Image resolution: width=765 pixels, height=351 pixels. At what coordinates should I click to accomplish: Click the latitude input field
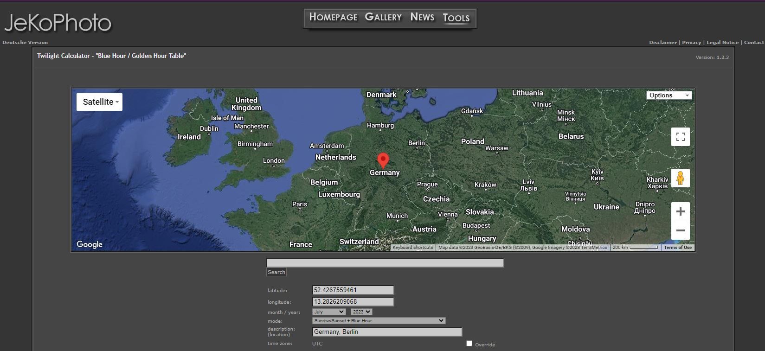pos(353,290)
